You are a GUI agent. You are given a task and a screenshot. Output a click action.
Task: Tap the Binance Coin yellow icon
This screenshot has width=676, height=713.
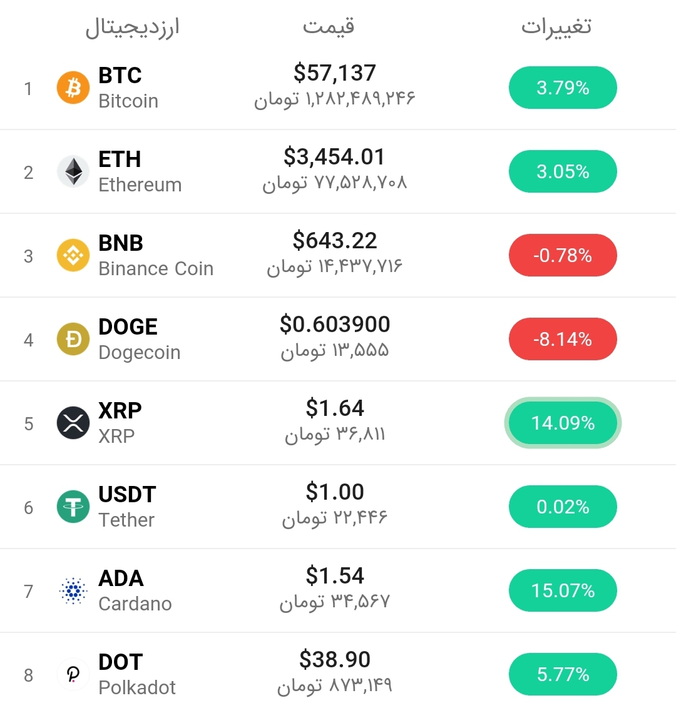73,255
